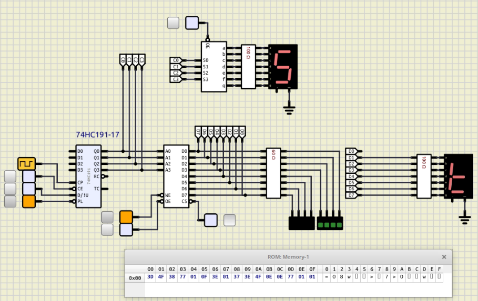This screenshot has height=301, width=478.
Task: Select ROM cell 0E at address 0B
Action: 269,277
